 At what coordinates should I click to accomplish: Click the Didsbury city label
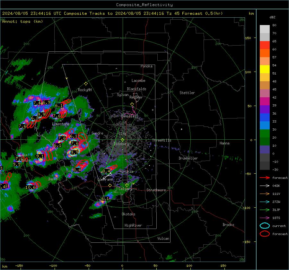[121, 144]
